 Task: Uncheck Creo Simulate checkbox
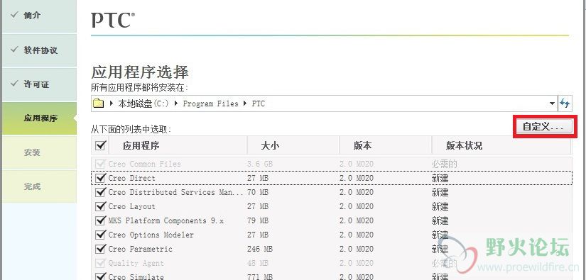[x=100, y=276]
